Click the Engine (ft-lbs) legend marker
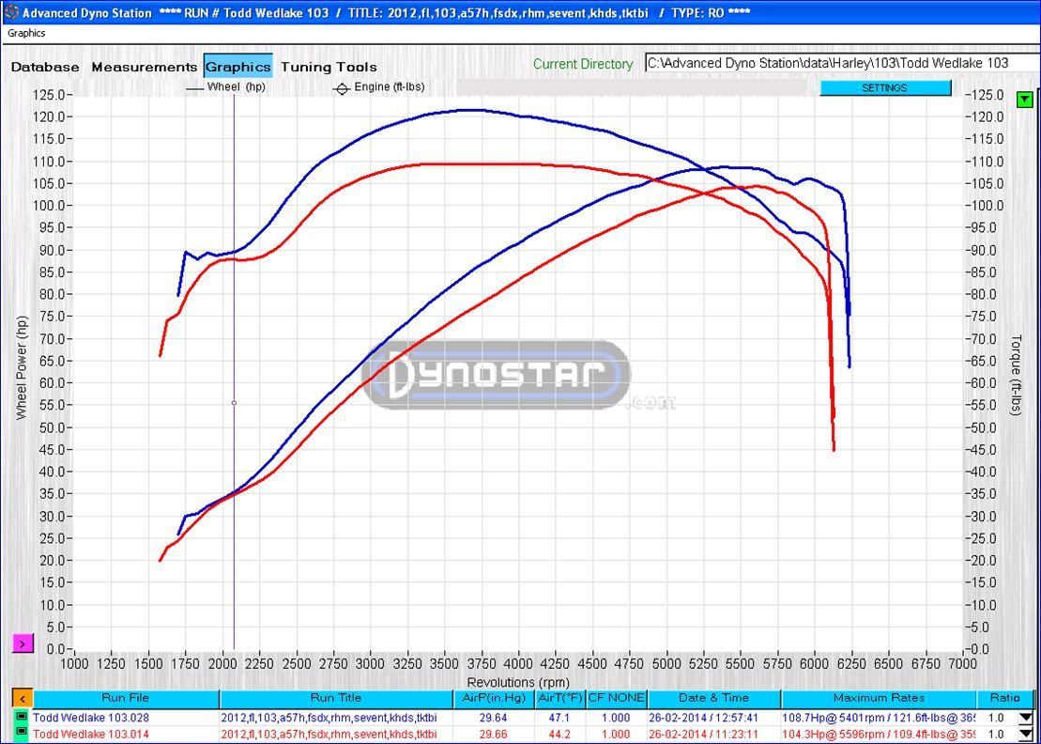This screenshot has width=1041, height=744. click(342, 88)
